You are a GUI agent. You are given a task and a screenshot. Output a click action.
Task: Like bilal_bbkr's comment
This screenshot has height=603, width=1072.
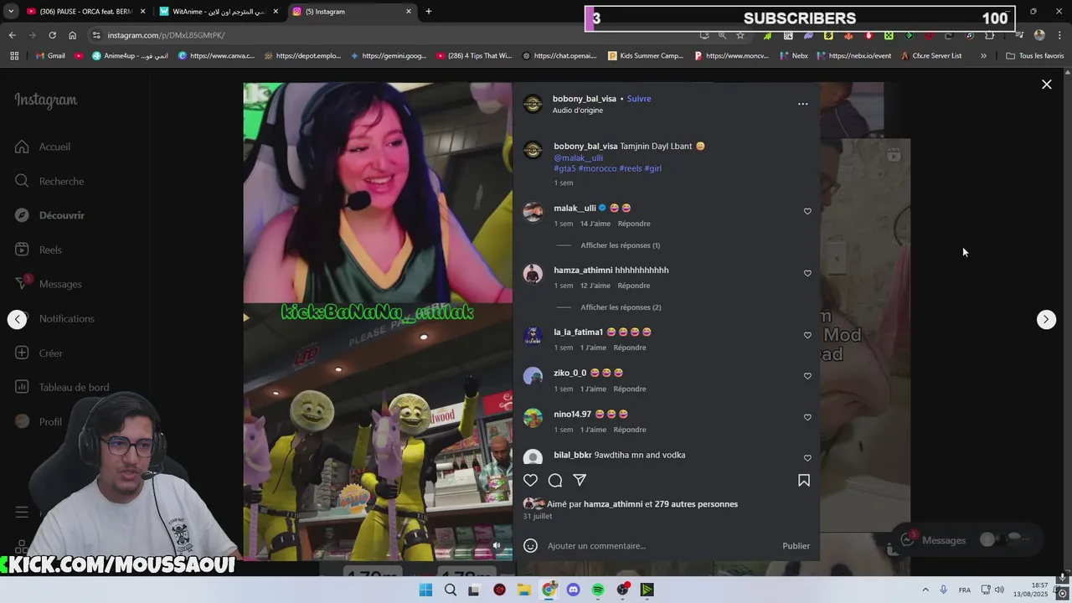click(x=807, y=458)
